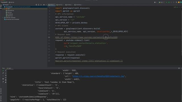Hide the Project panel with the minus icon
Screen dimensions: 182x102
[46, 5]
